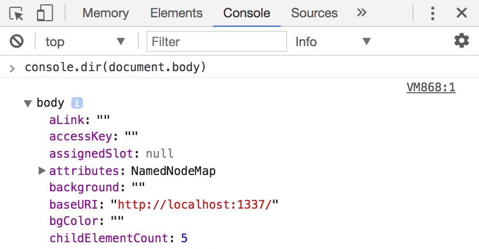Click the assignedSlot: null row
This screenshot has width=479, height=249.
[111, 153]
